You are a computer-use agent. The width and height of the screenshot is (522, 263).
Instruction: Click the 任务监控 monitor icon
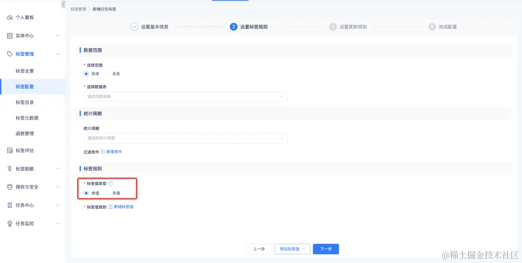tap(10, 223)
